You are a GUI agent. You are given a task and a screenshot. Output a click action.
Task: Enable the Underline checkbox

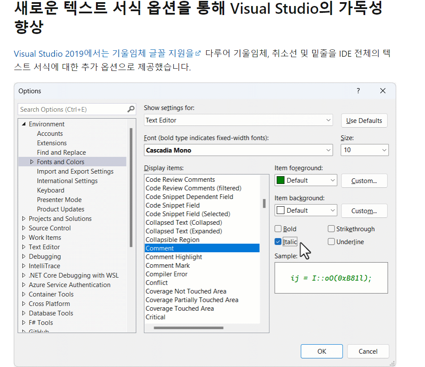tap(331, 242)
